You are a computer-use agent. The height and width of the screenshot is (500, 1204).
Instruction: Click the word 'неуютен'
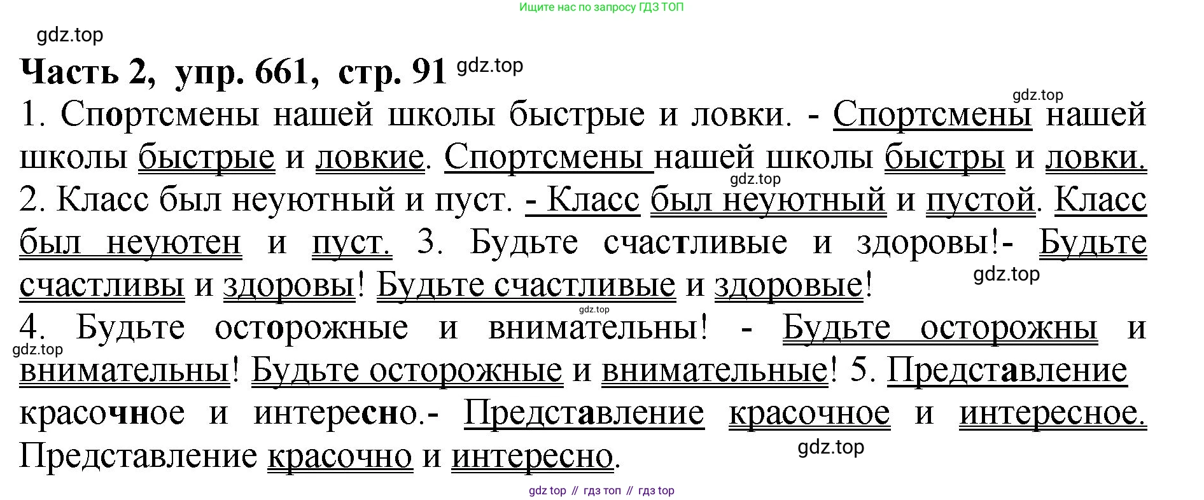(x=174, y=242)
